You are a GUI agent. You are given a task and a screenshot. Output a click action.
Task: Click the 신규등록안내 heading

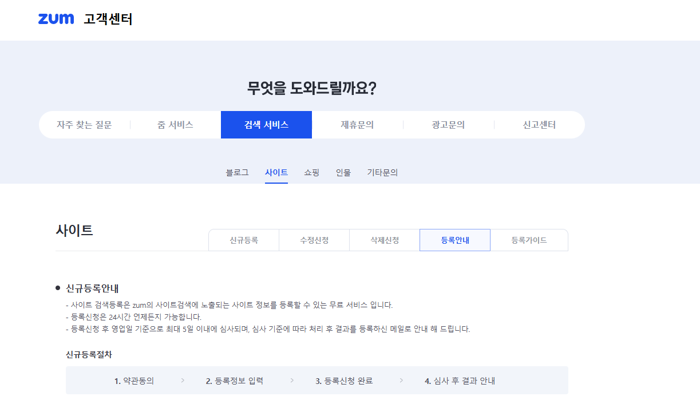click(x=92, y=288)
